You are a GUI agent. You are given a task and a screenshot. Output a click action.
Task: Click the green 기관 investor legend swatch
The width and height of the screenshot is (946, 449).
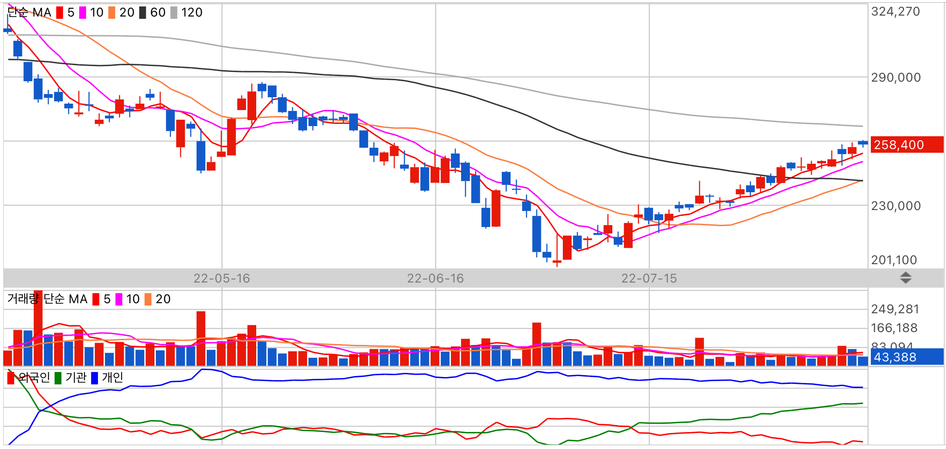[58, 378]
